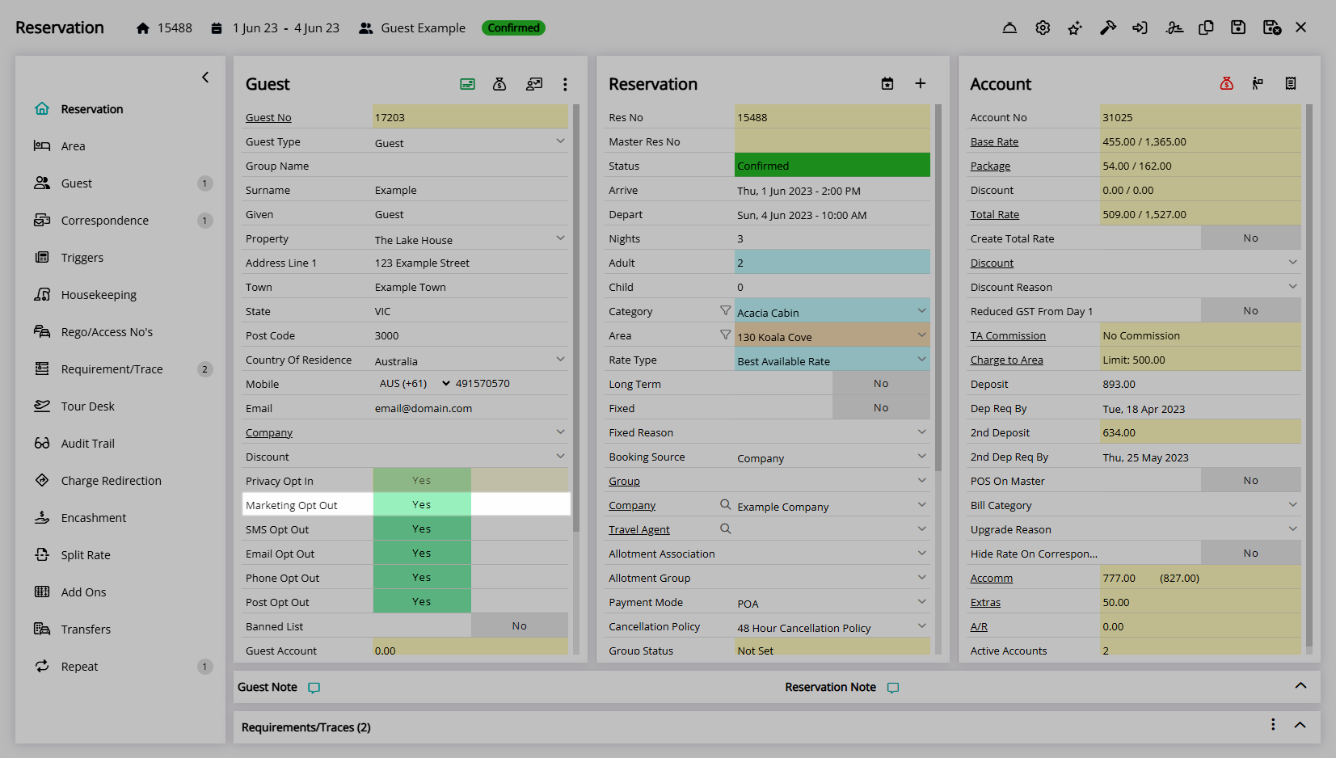Click the hammer tool icon in top toolbar
1336x758 pixels.
[1108, 27]
